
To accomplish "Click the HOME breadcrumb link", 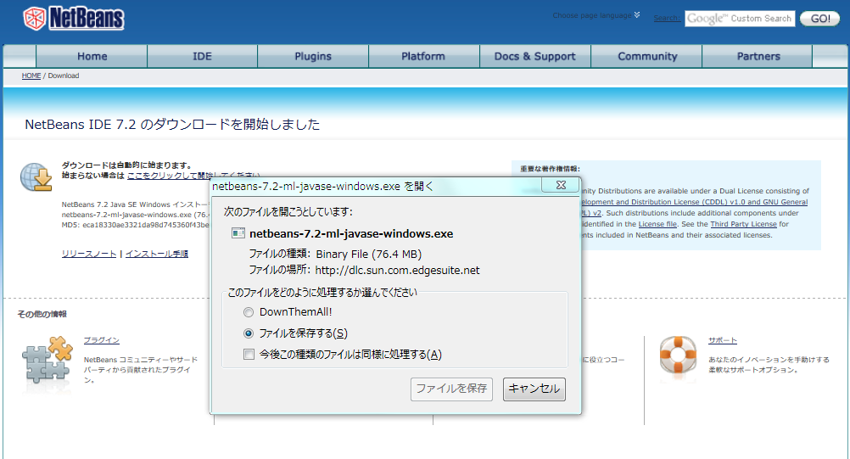I will 31,76.
